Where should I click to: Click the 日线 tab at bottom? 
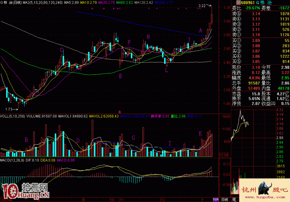[x=225, y=199]
